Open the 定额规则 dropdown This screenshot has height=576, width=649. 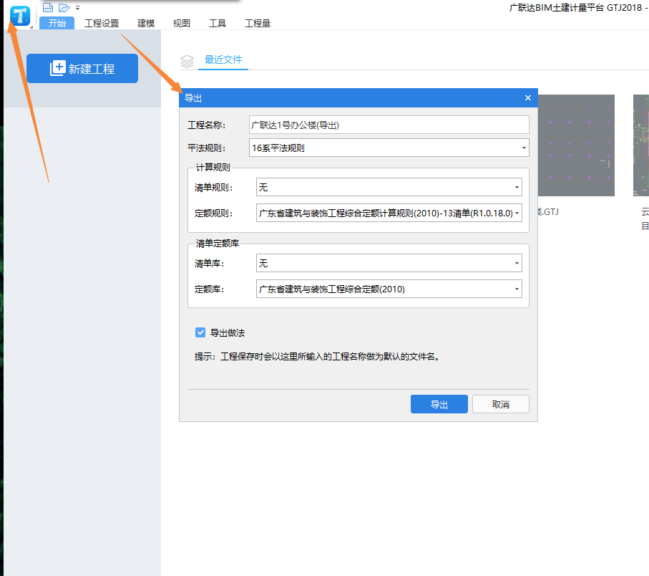click(389, 213)
